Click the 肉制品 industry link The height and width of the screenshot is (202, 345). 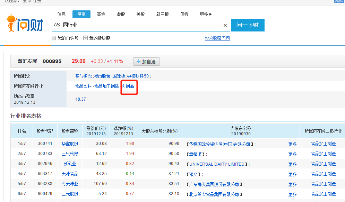pyautogui.click(x=128, y=86)
